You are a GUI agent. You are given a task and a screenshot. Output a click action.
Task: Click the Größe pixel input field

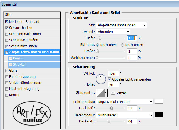pos(132,51)
